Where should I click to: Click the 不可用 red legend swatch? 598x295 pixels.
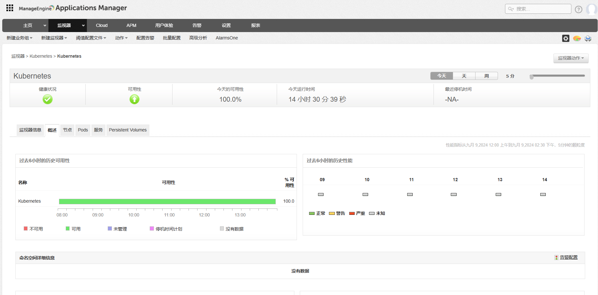point(26,229)
